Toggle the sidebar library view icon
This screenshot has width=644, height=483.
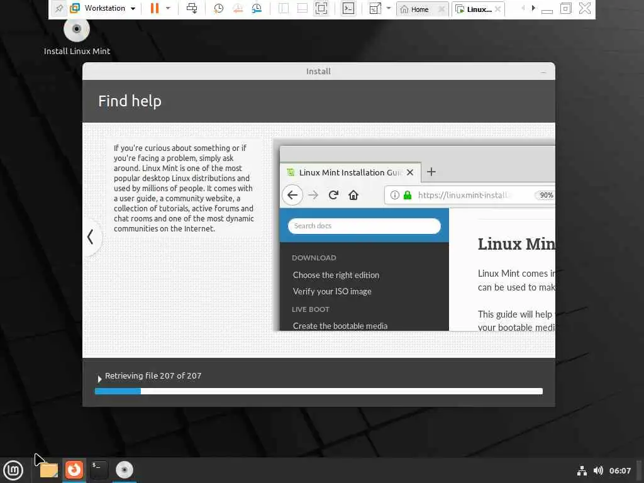[284, 8]
